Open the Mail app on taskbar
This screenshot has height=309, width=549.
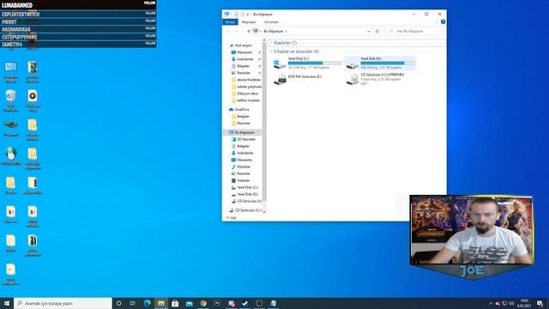(x=189, y=303)
